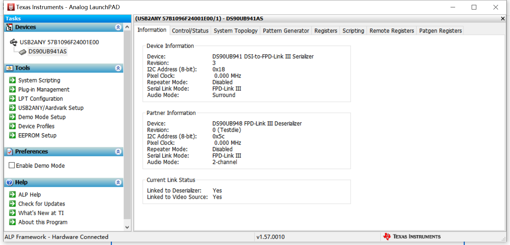Image resolution: width=510 pixels, height=245 pixels.
Task: Click the Help question mark icon
Action: (x=10, y=182)
